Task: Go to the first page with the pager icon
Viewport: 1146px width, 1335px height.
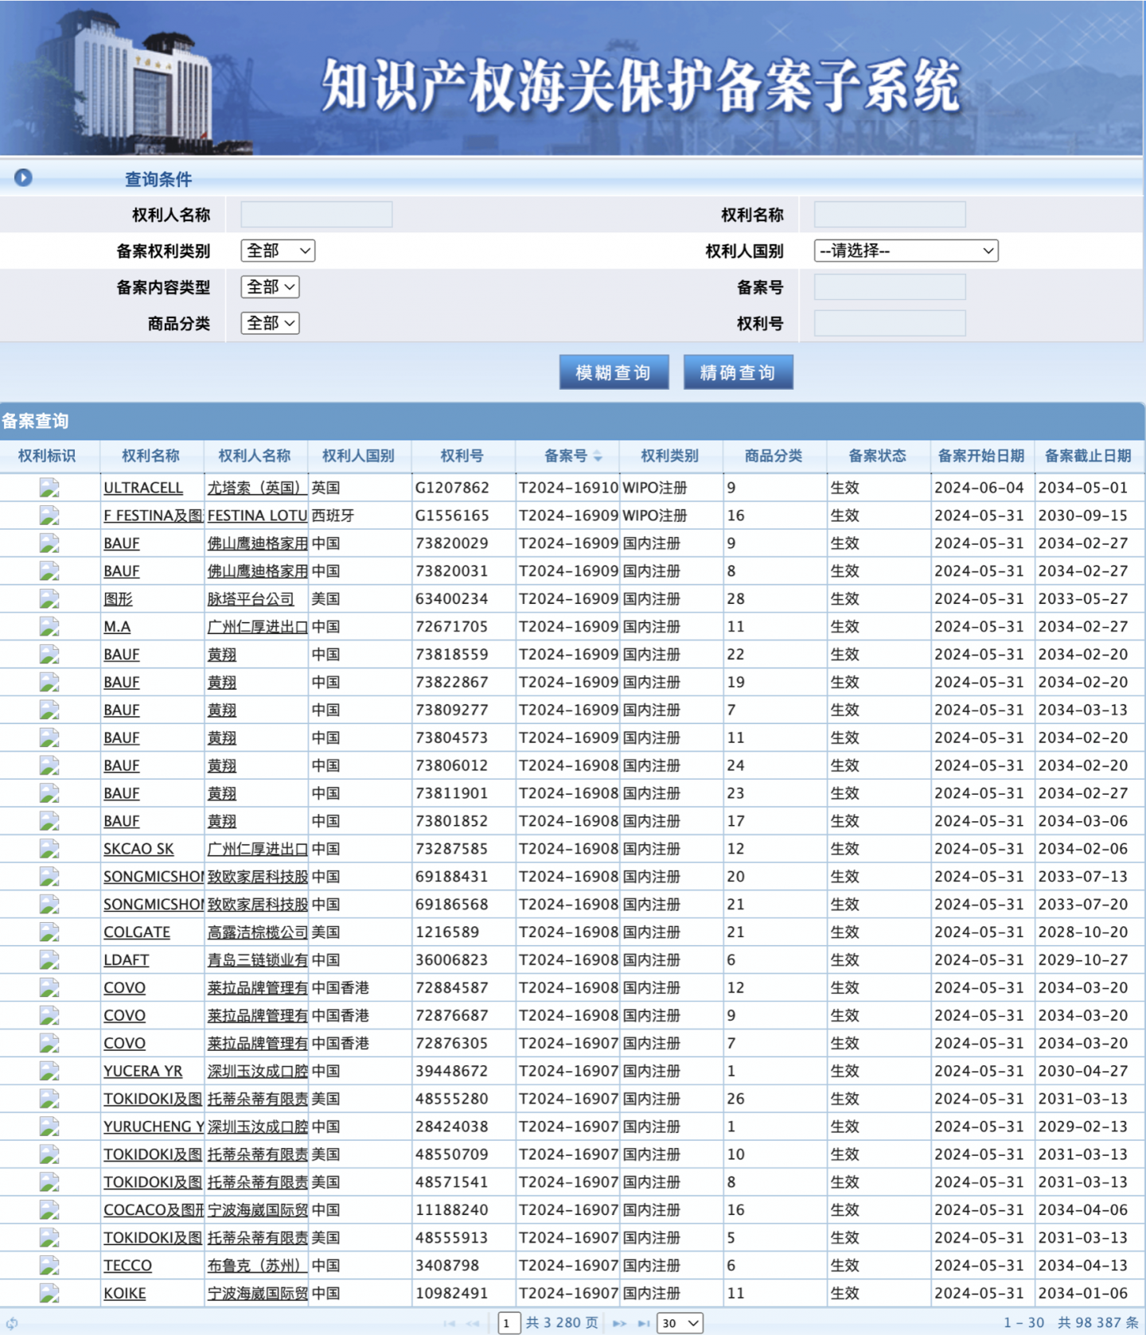Action: click(x=450, y=1323)
